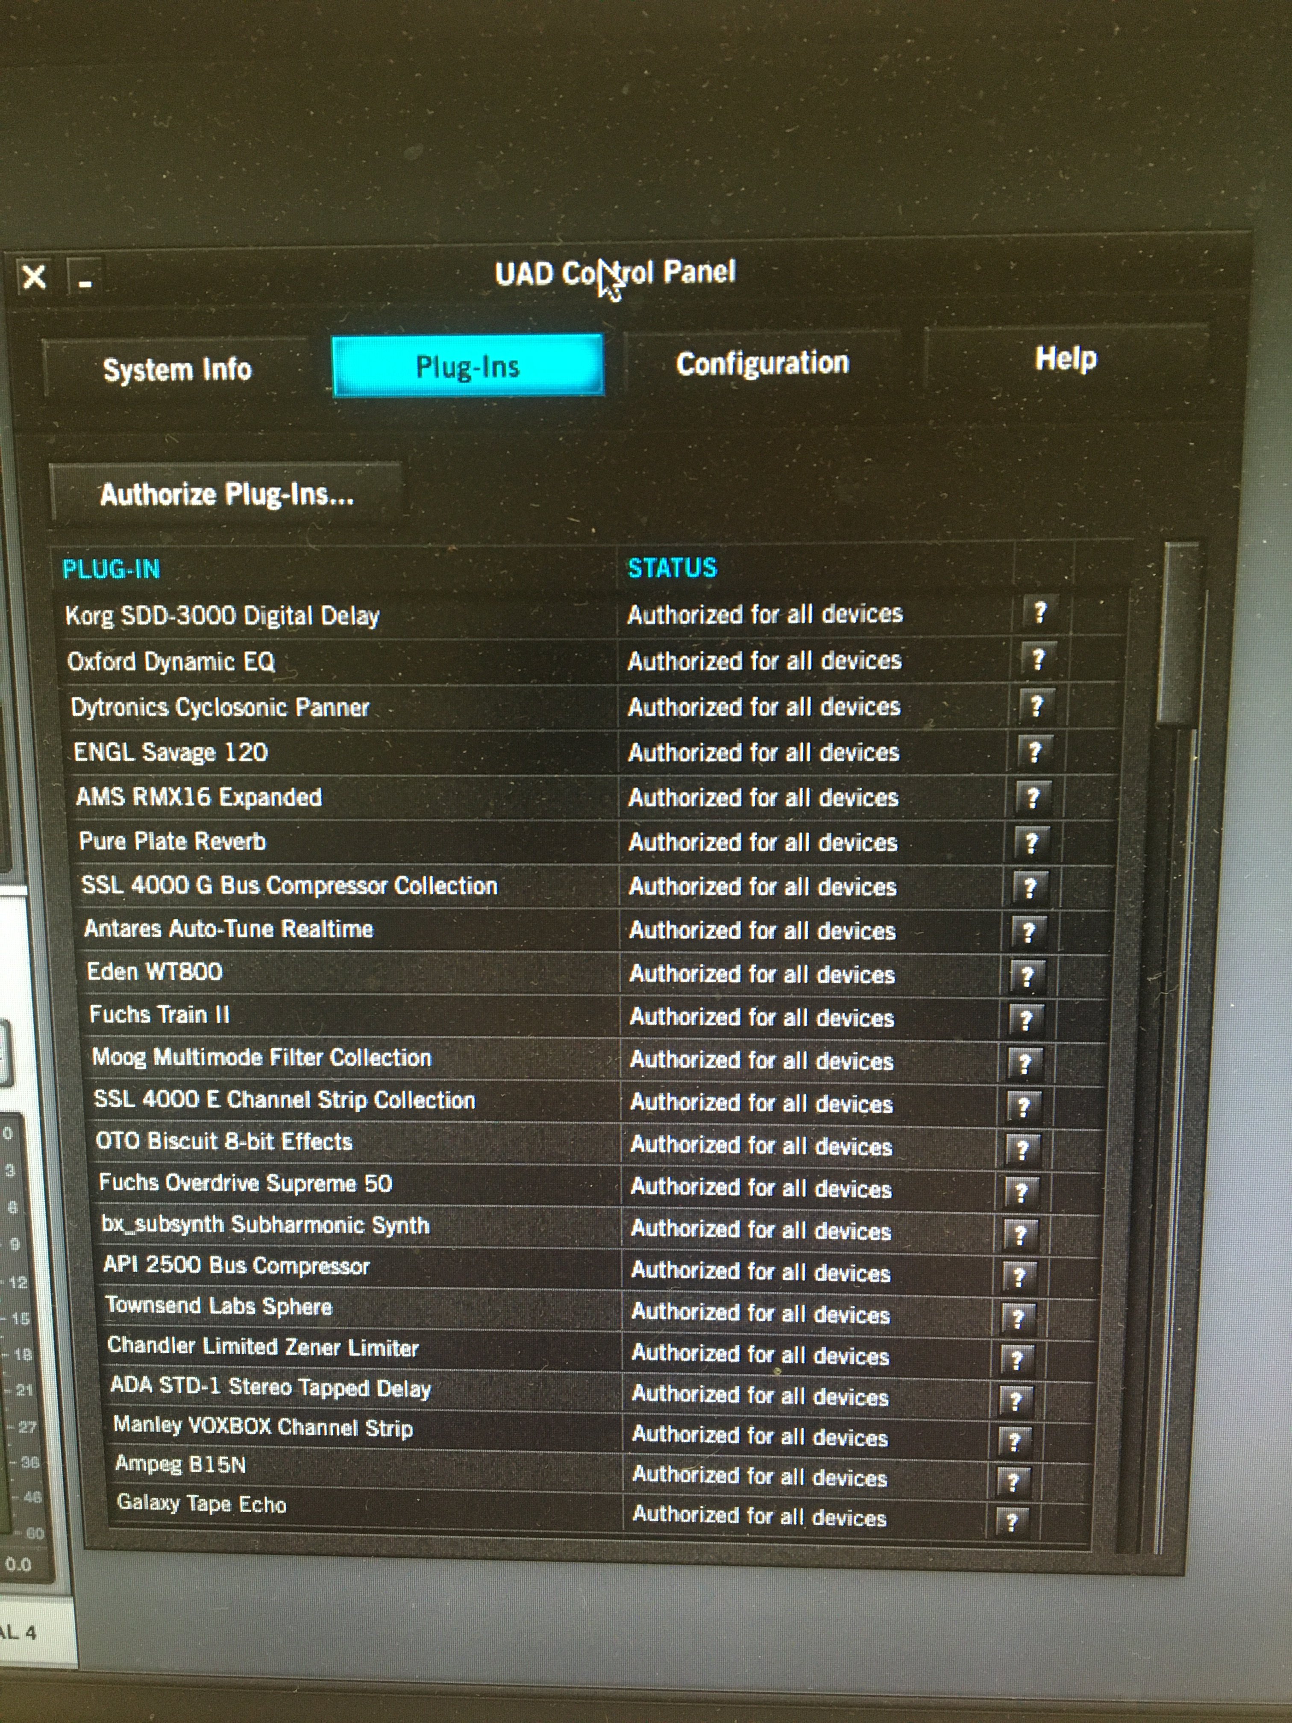Switch to the System Info tab

pyautogui.click(x=178, y=369)
